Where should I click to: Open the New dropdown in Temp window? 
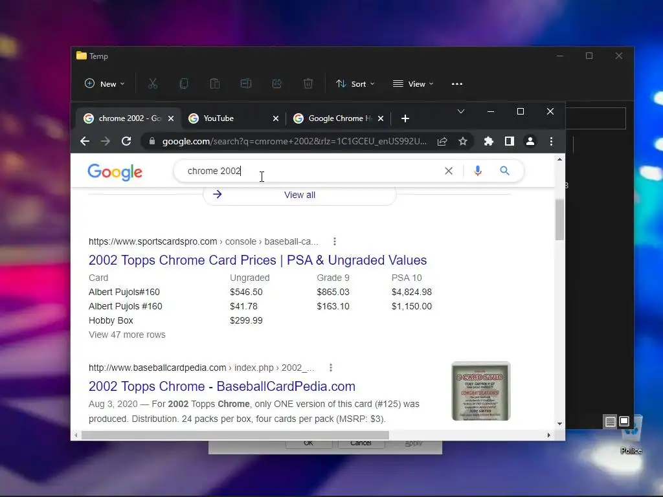click(x=104, y=83)
